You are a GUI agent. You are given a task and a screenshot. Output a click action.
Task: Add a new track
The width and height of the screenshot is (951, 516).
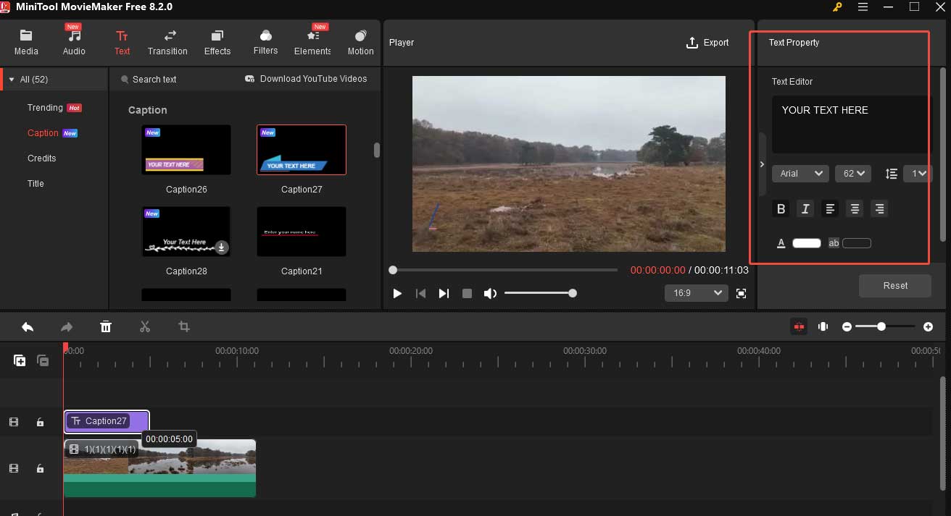(x=20, y=360)
